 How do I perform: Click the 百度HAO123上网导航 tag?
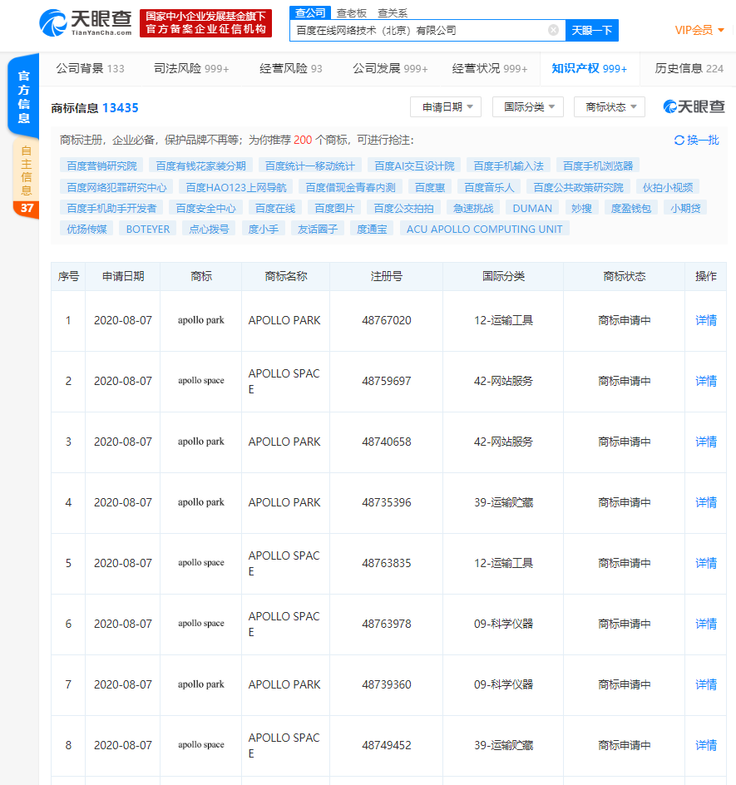(236, 187)
